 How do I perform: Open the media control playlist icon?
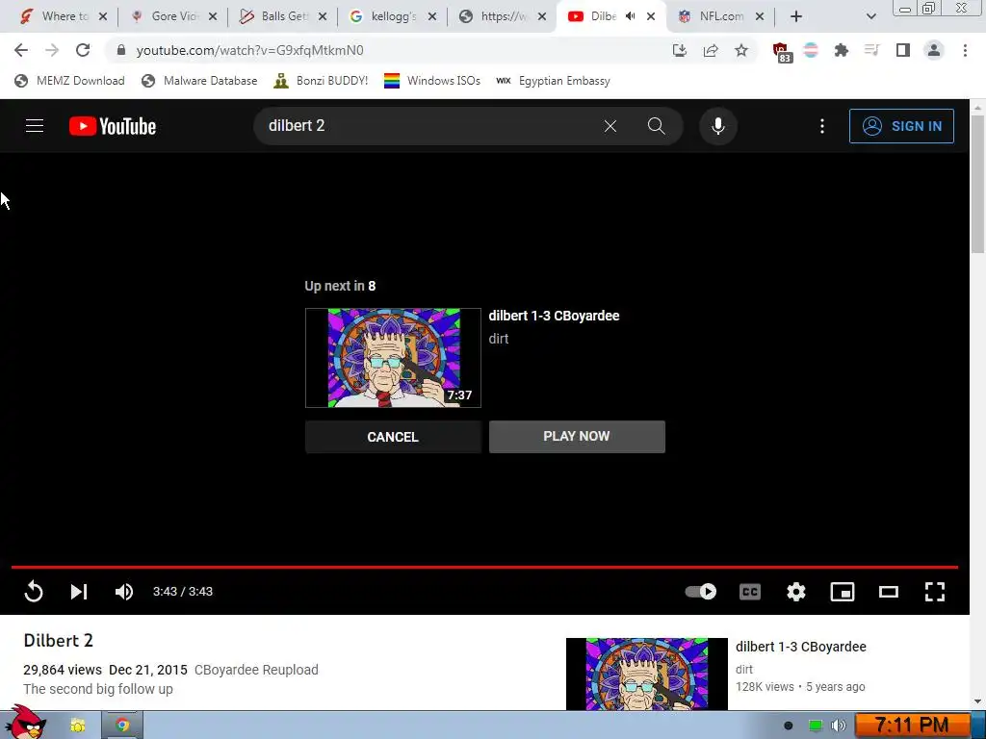pyautogui.click(x=871, y=50)
